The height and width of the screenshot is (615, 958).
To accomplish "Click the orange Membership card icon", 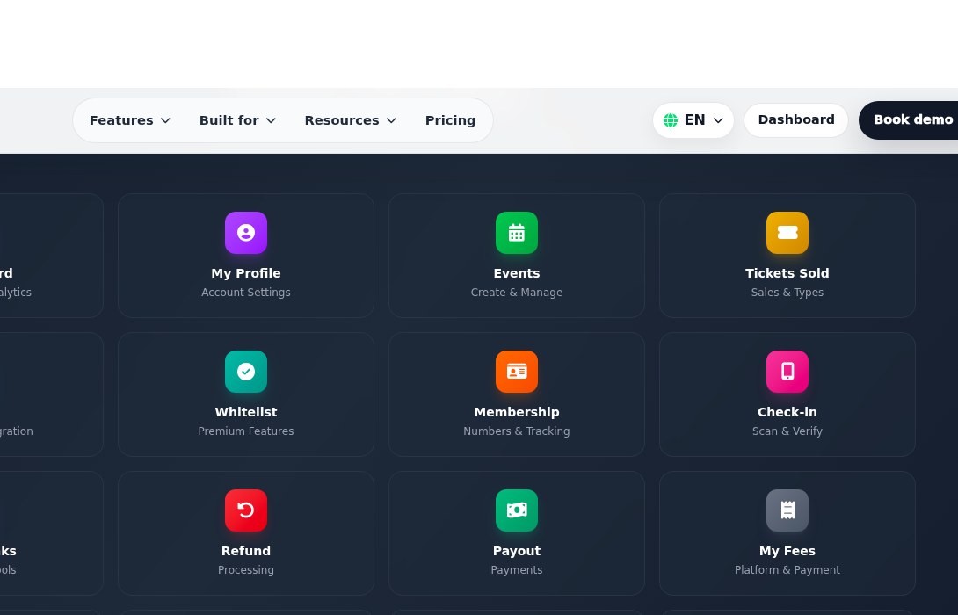I will [x=516, y=372].
